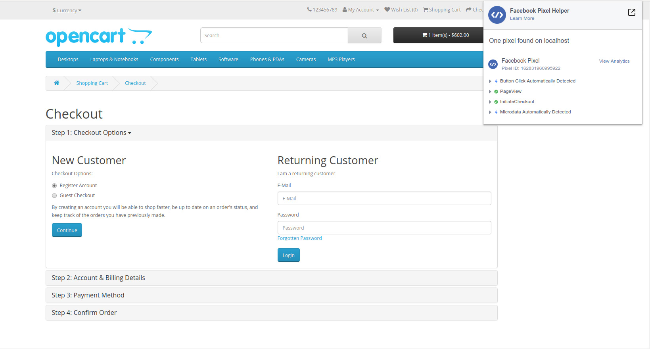Open the Currency dropdown
The width and height of the screenshot is (650, 349).
point(67,10)
